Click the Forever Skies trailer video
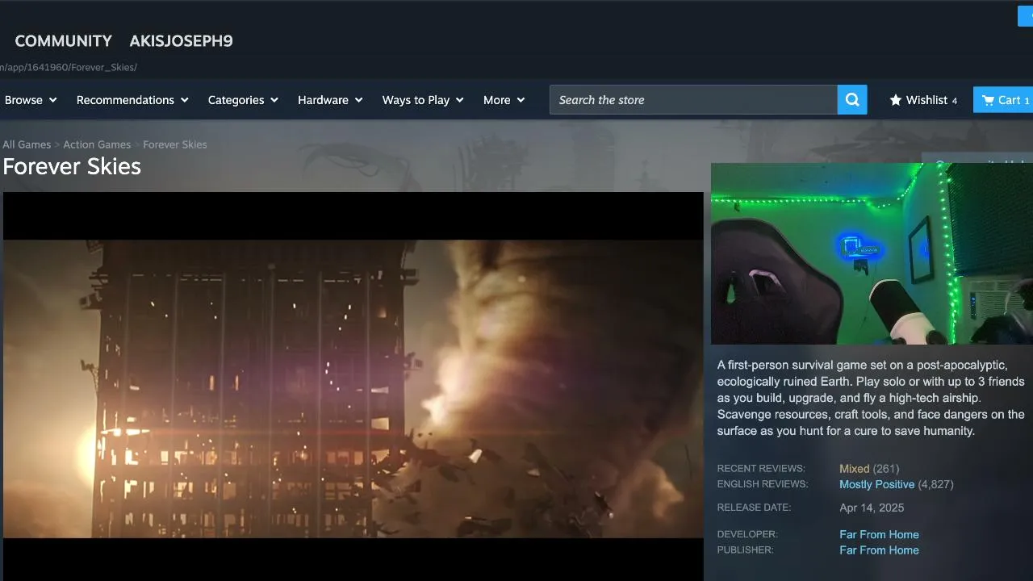Screen dimensions: 1033x581 (x=353, y=387)
